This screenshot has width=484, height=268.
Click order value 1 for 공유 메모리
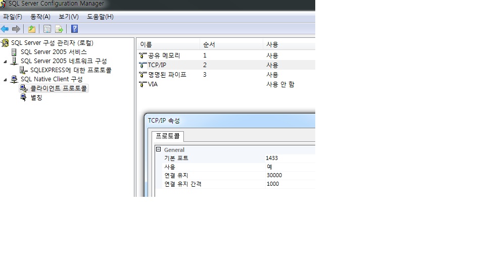pos(205,56)
